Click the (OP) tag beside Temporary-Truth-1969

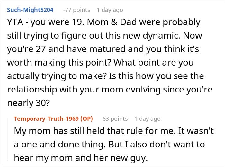[87, 119]
